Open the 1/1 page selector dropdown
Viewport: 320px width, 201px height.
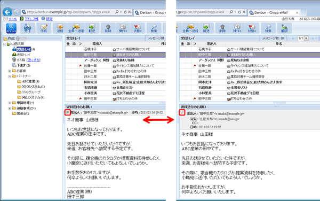(x=306, y=38)
